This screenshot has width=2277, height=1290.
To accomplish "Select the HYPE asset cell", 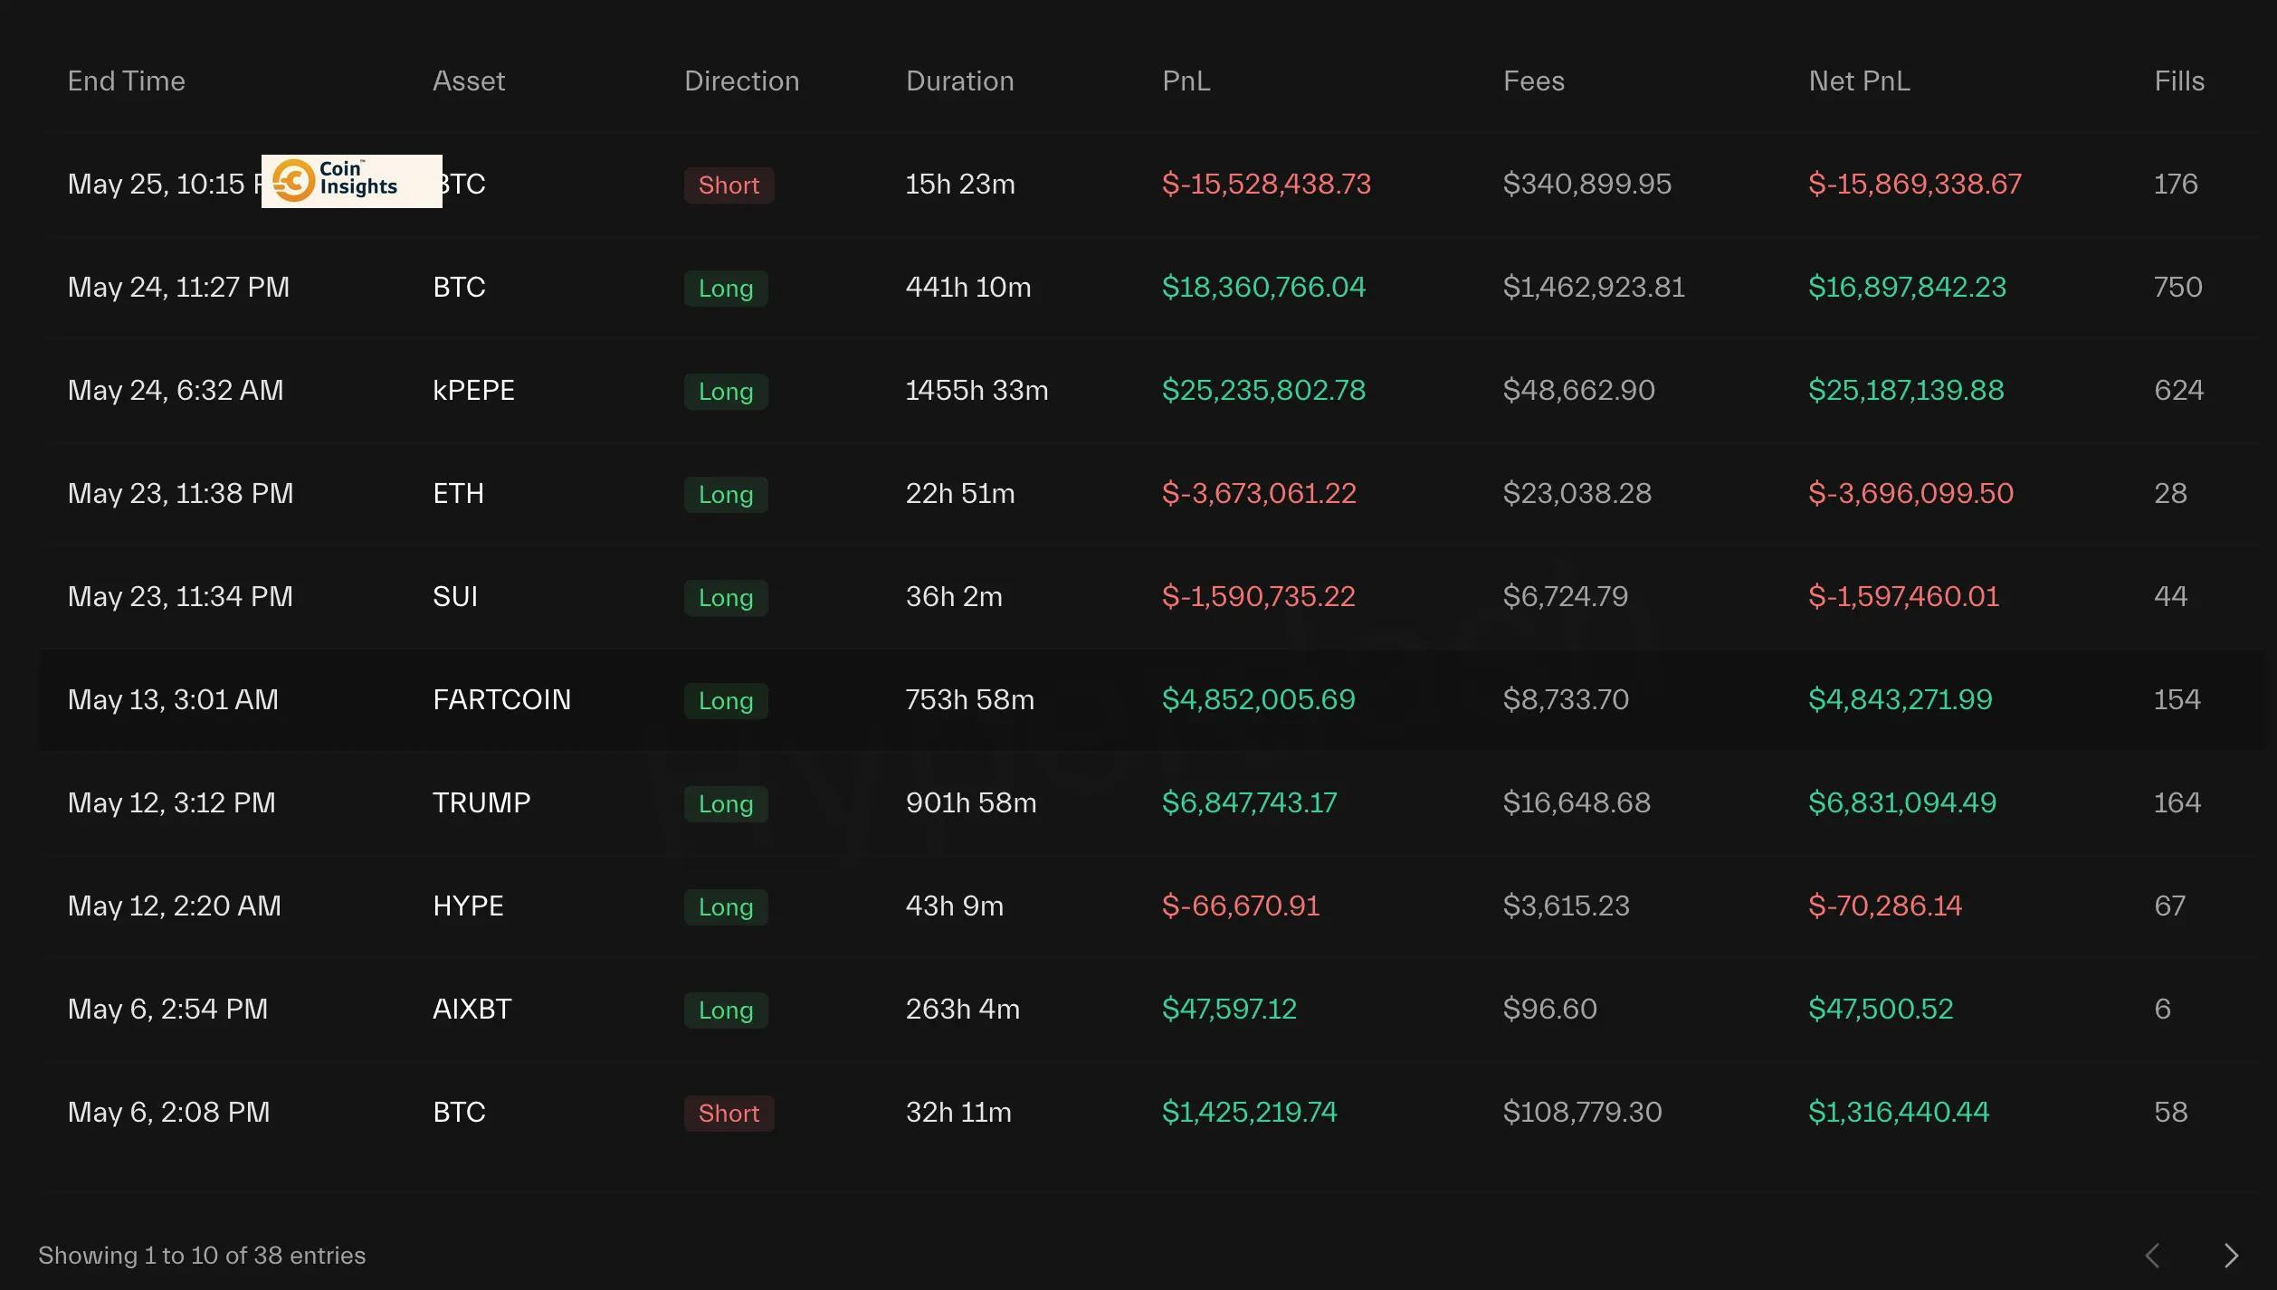I will (468, 906).
